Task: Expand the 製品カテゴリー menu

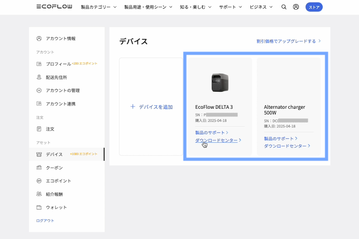Action: (99, 7)
